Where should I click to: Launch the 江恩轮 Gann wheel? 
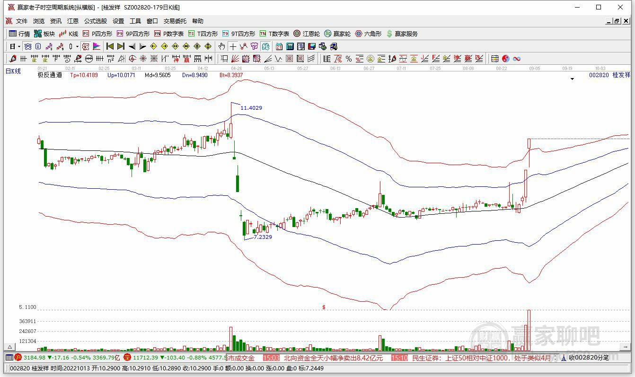[307, 34]
